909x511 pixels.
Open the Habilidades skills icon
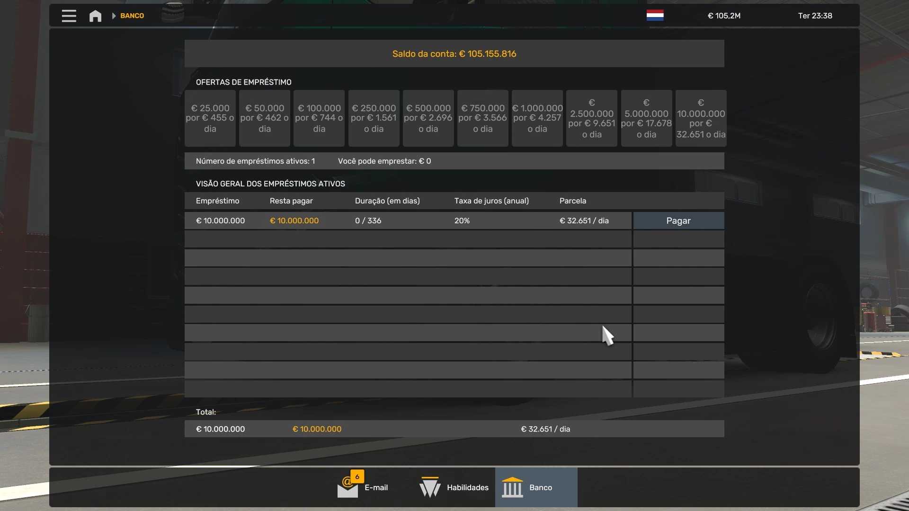(x=430, y=487)
